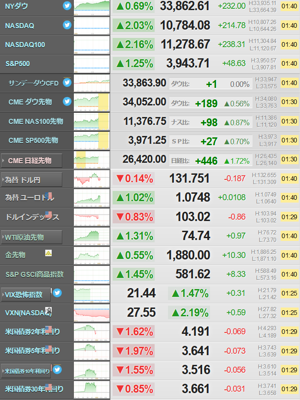The width and height of the screenshot is (300, 400).
Task: Open the CME 日経先物 mini chart
Action: click(92, 160)
